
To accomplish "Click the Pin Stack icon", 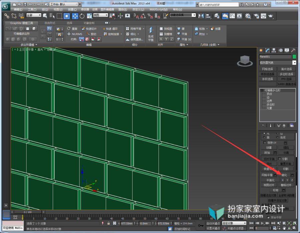I will [x=263, y=125].
